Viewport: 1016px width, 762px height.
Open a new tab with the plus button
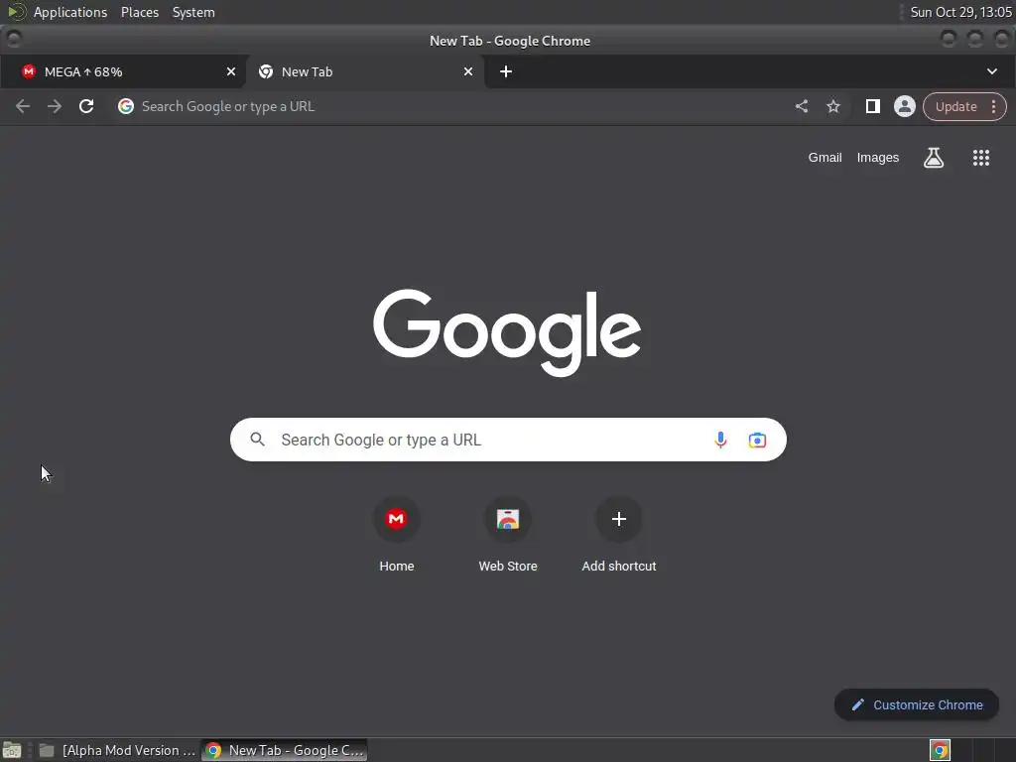pyautogui.click(x=506, y=71)
